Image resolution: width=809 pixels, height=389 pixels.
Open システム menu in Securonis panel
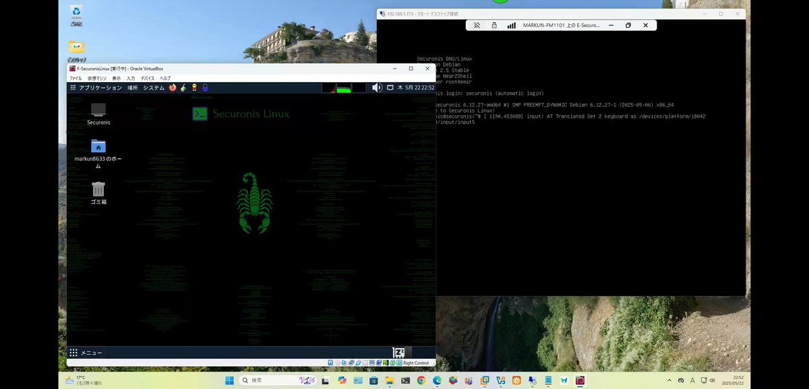tap(154, 87)
